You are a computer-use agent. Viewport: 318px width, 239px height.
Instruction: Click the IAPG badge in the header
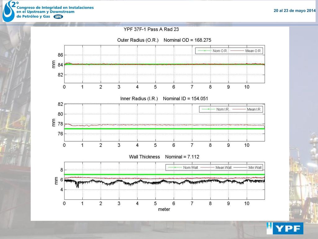[x=58, y=17]
